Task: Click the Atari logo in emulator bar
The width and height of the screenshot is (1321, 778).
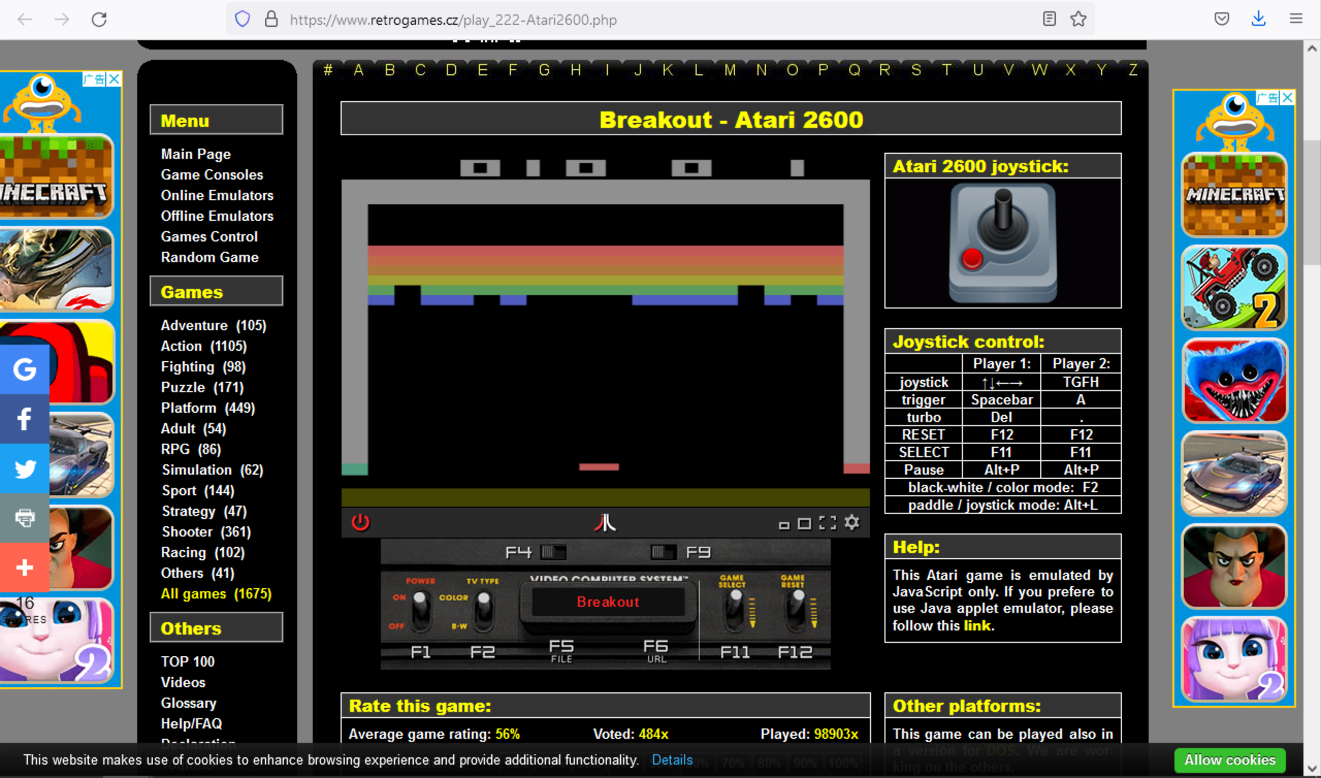Action: point(605,522)
